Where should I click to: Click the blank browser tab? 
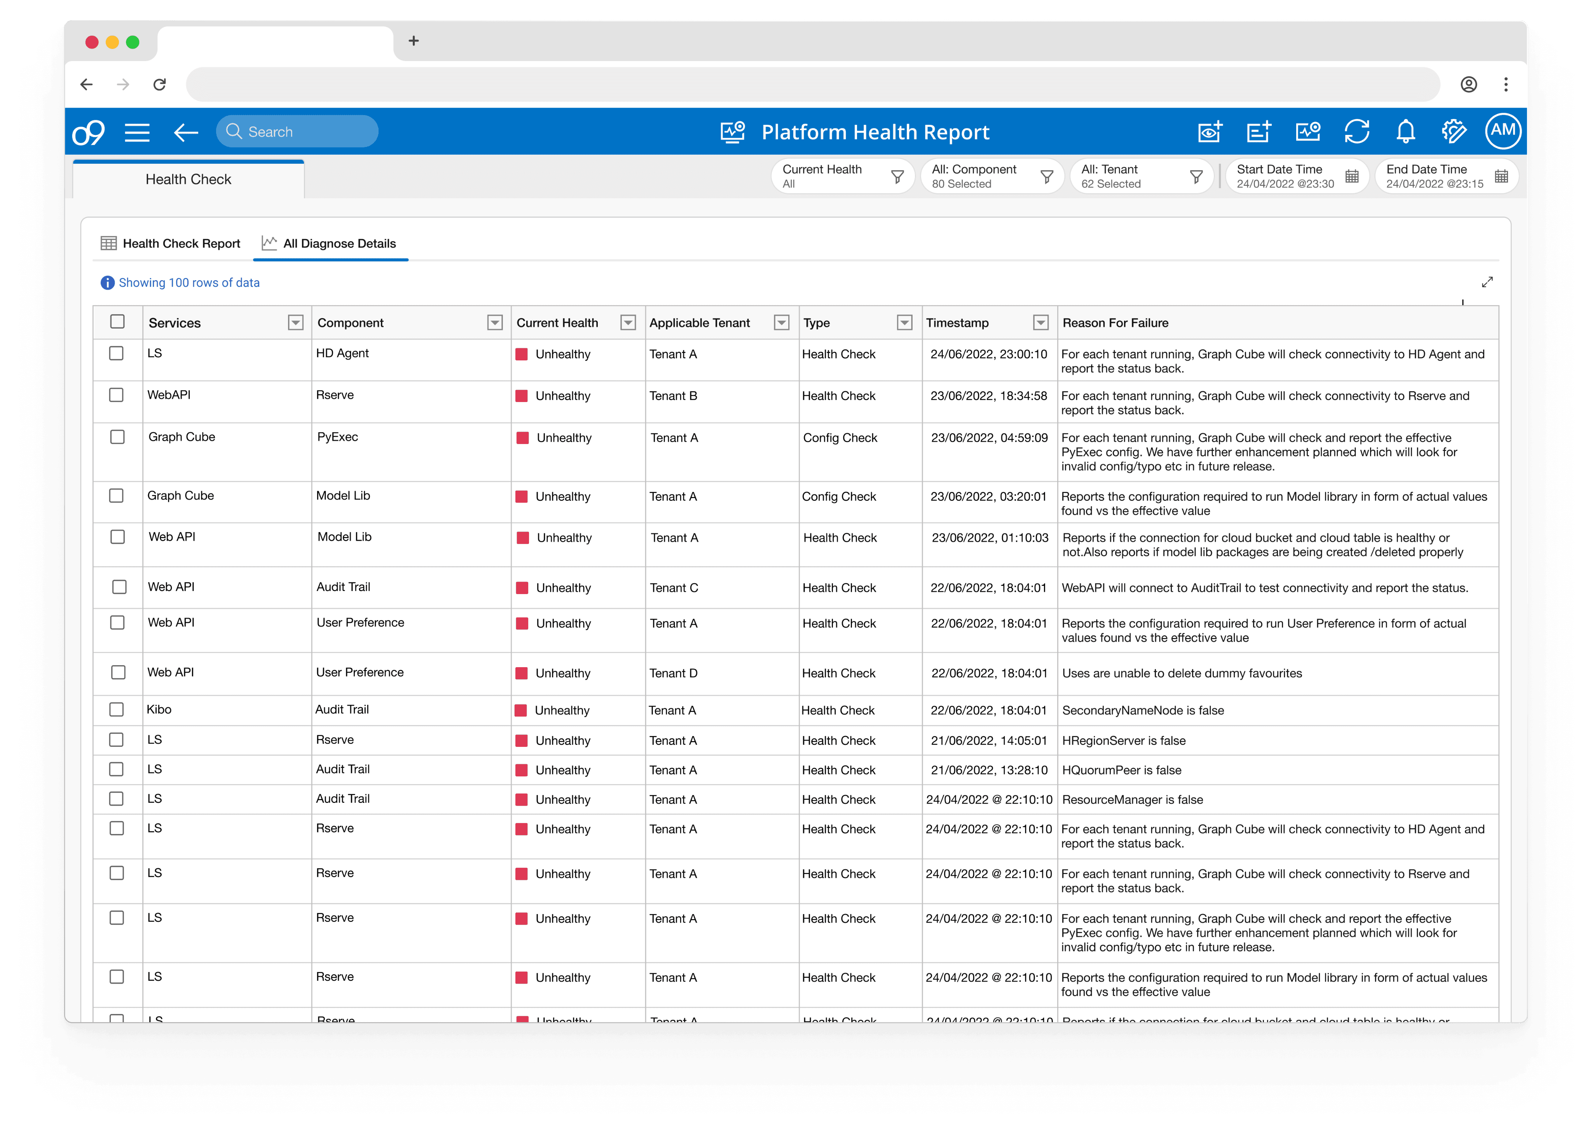coord(275,43)
